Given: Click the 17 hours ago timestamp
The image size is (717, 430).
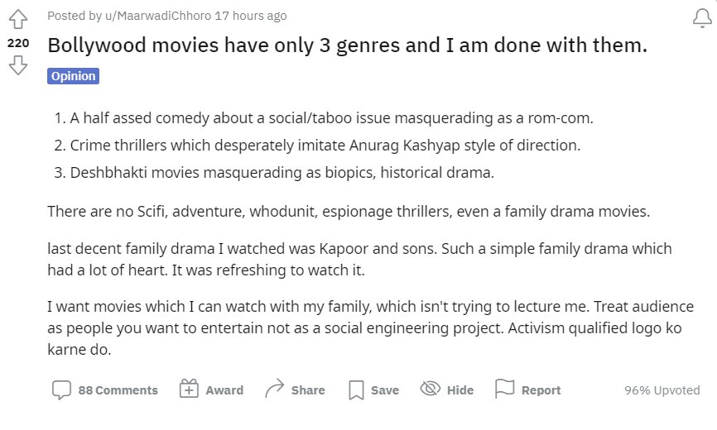Looking at the screenshot, I should click(251, 16).
